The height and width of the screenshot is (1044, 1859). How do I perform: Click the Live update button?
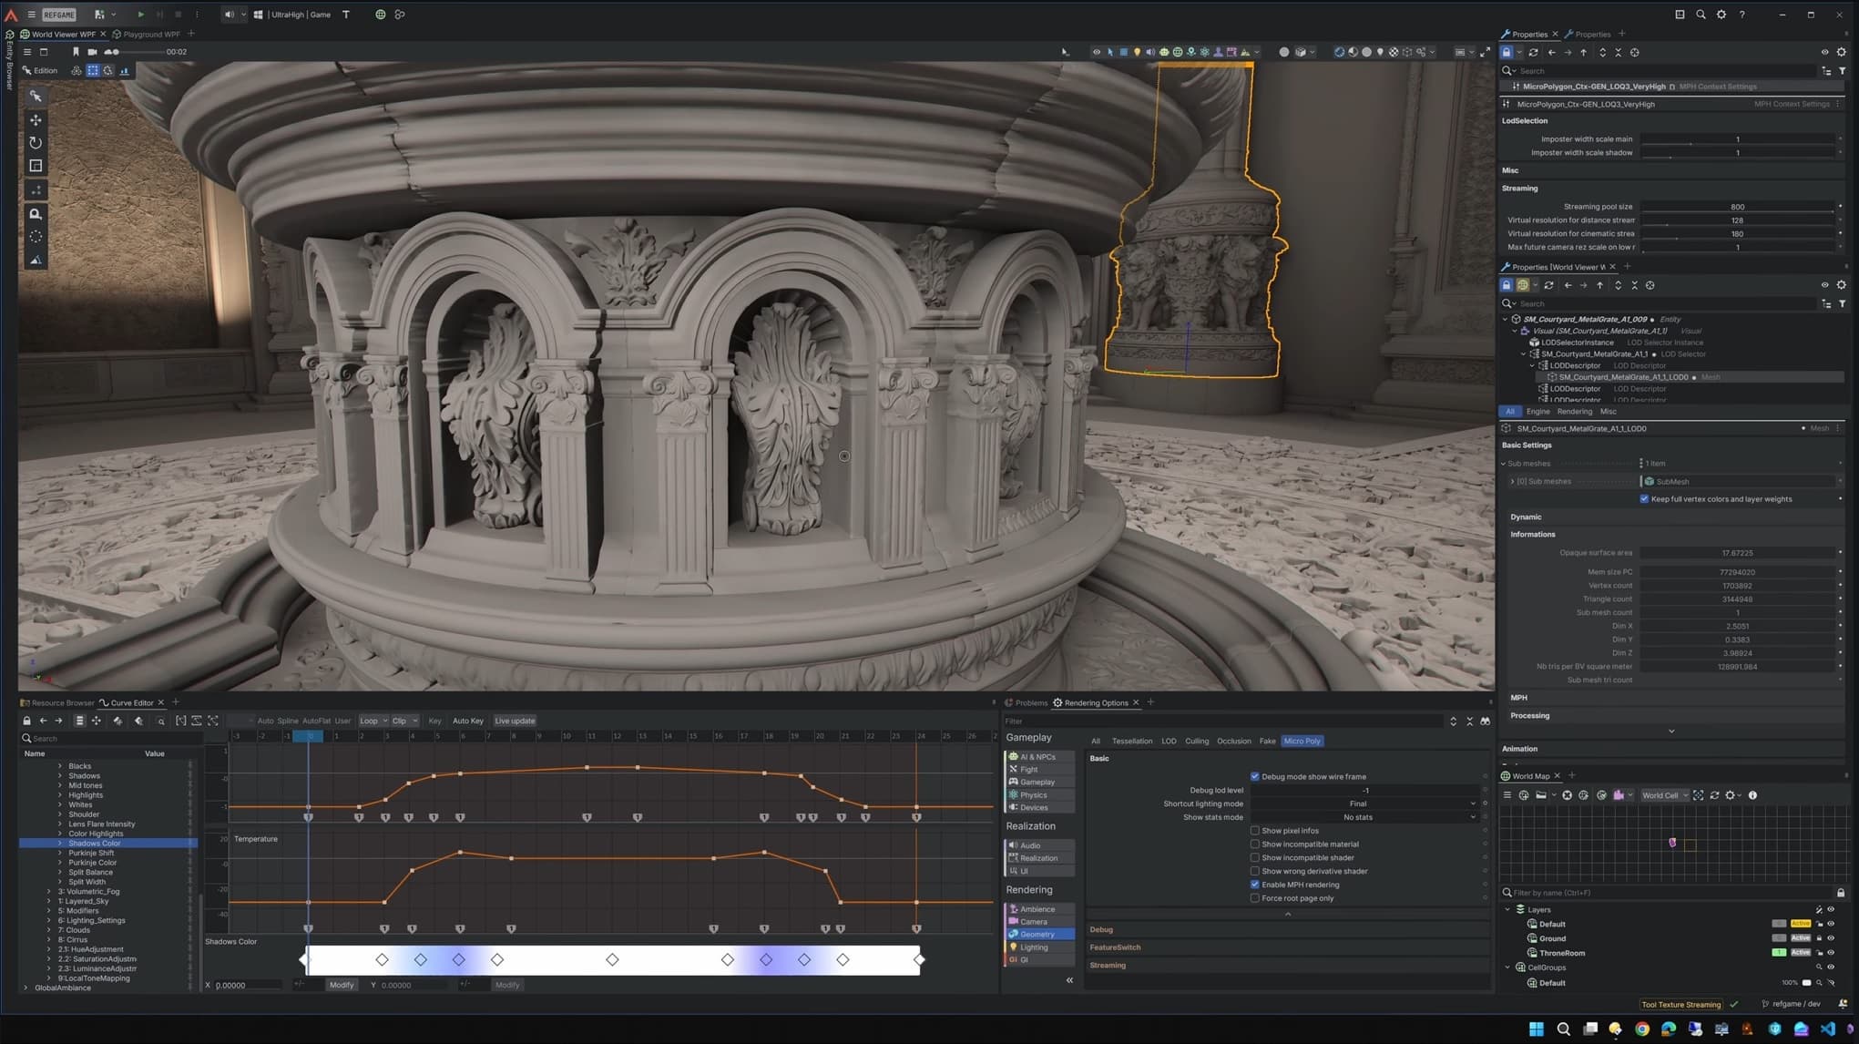click(515, 721)
